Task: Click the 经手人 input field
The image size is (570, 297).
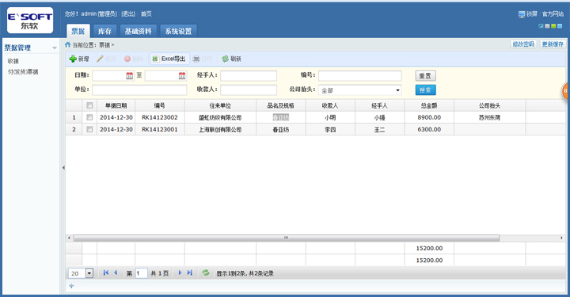Action: [249, 75]
